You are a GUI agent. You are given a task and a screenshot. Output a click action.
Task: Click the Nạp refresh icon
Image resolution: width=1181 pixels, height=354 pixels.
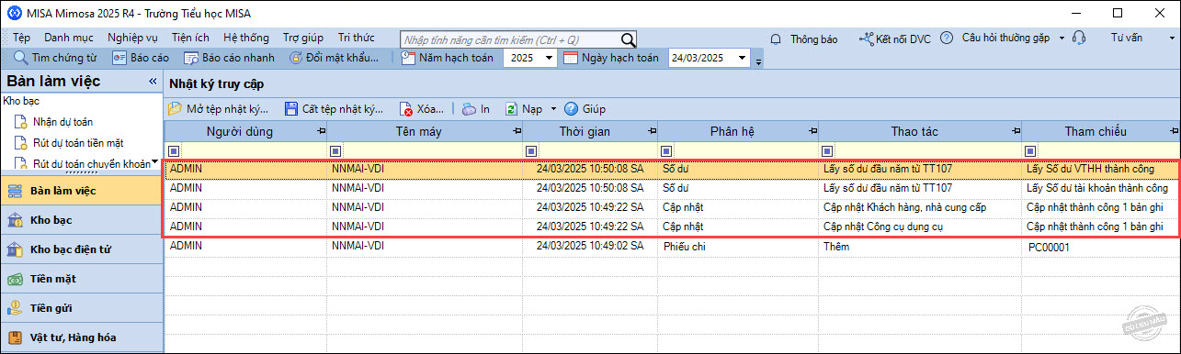511,108
